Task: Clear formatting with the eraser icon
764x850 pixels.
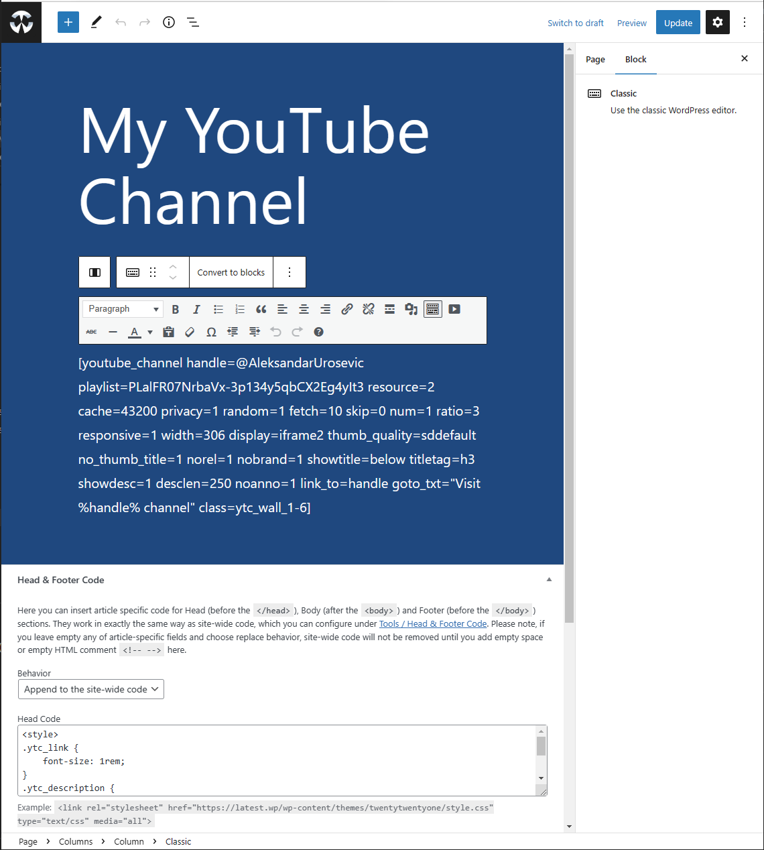Action: coord(190,332)
